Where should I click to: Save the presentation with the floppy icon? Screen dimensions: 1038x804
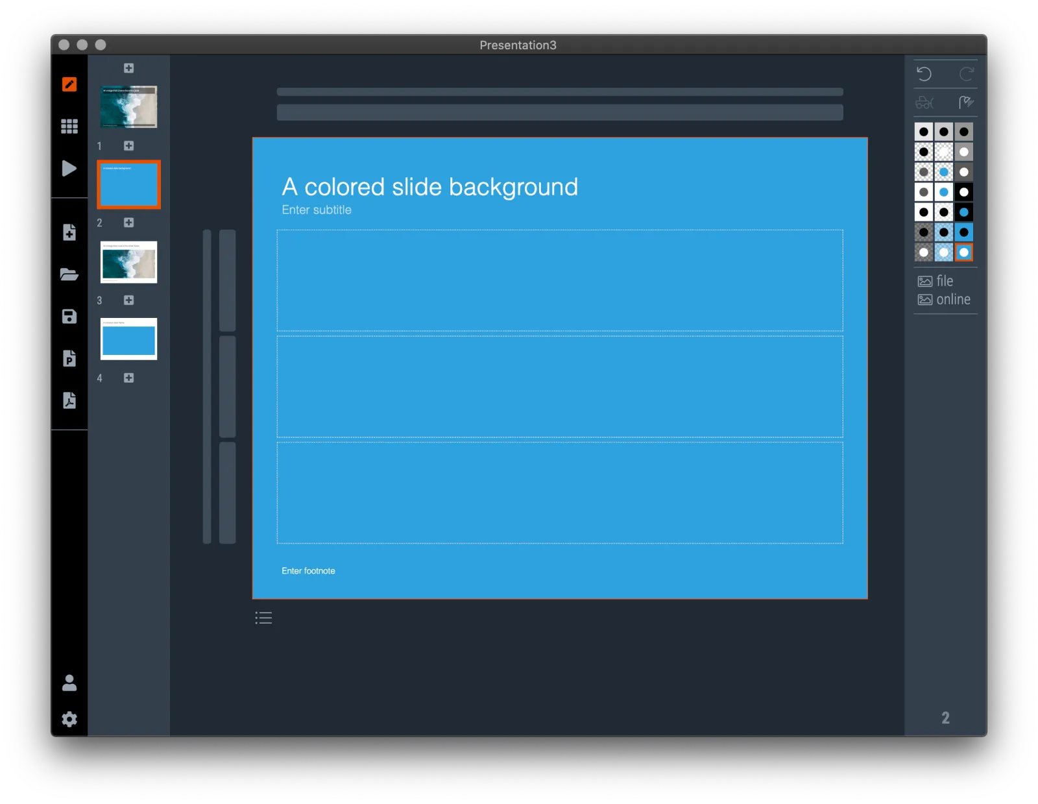click(x=69, y=316)
